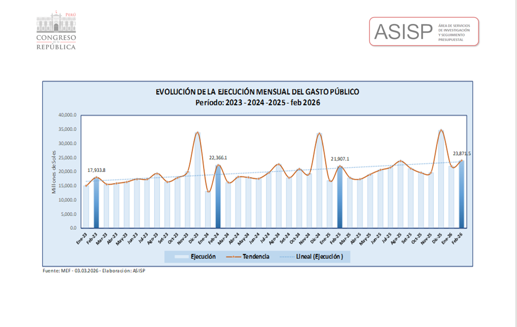The width and height of the screenshot is (517, 327).
Task: Click the ASISP logo box
Action: (x=424, y=31)
